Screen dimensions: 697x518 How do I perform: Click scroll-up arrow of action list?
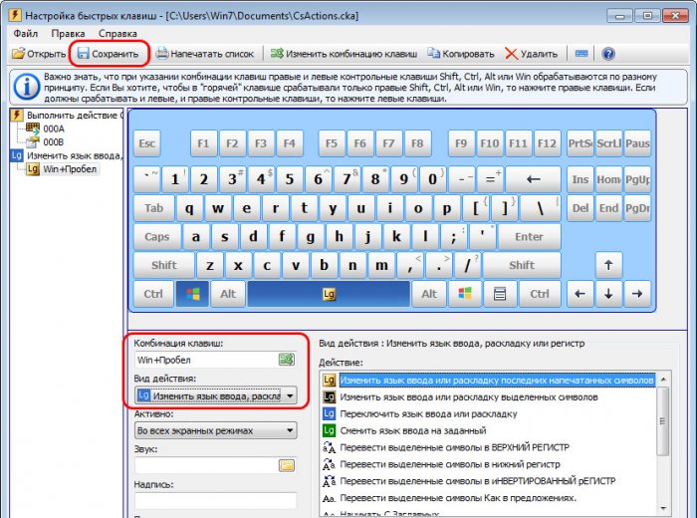[663, 379]
